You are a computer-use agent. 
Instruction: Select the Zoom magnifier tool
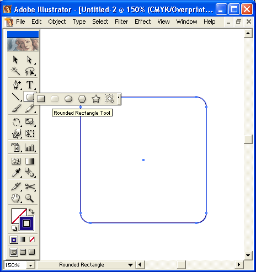[x=29, y=198]
